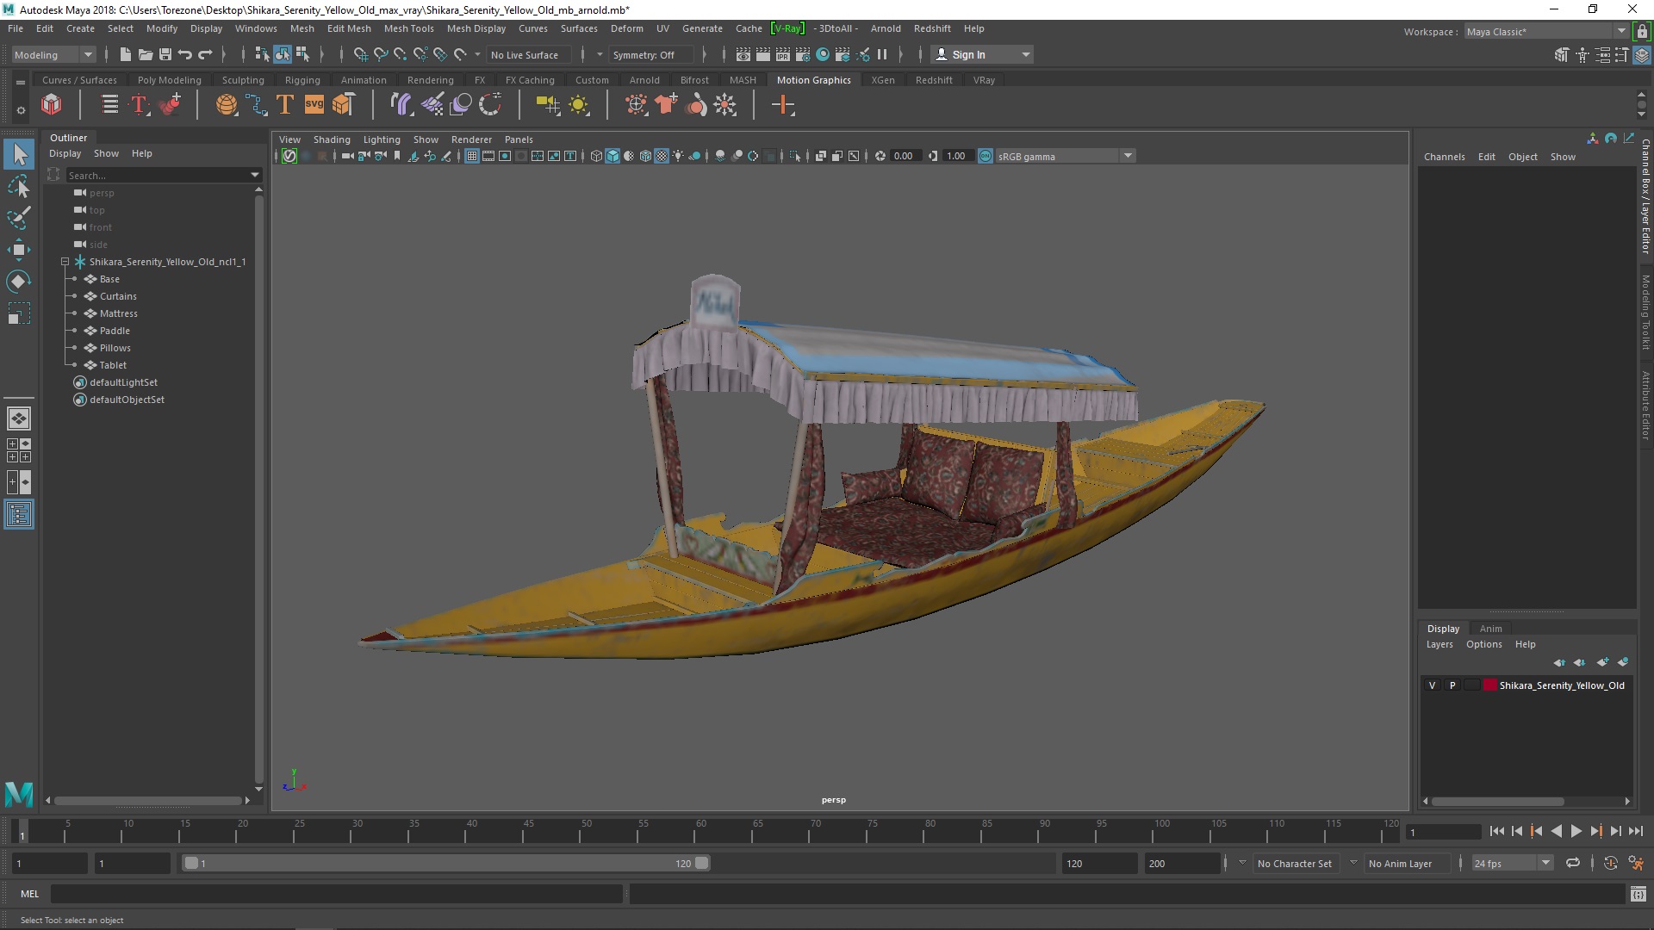
Task: Toggle layer playback P box
Action: click(1452, 685)
